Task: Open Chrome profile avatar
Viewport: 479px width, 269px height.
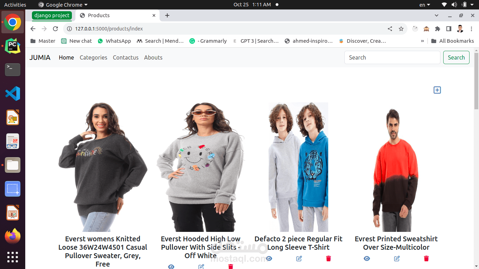Action: [460, 29]
